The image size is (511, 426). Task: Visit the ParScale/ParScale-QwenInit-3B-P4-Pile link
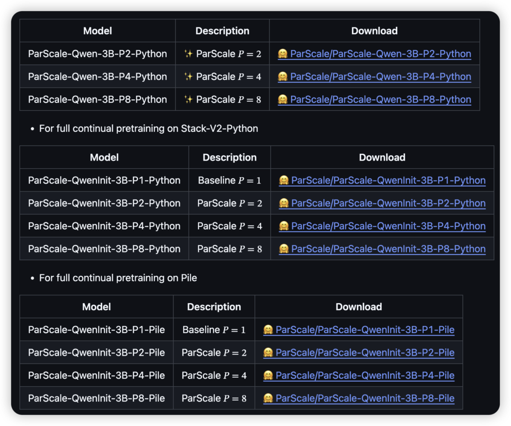tap(359, 375)
